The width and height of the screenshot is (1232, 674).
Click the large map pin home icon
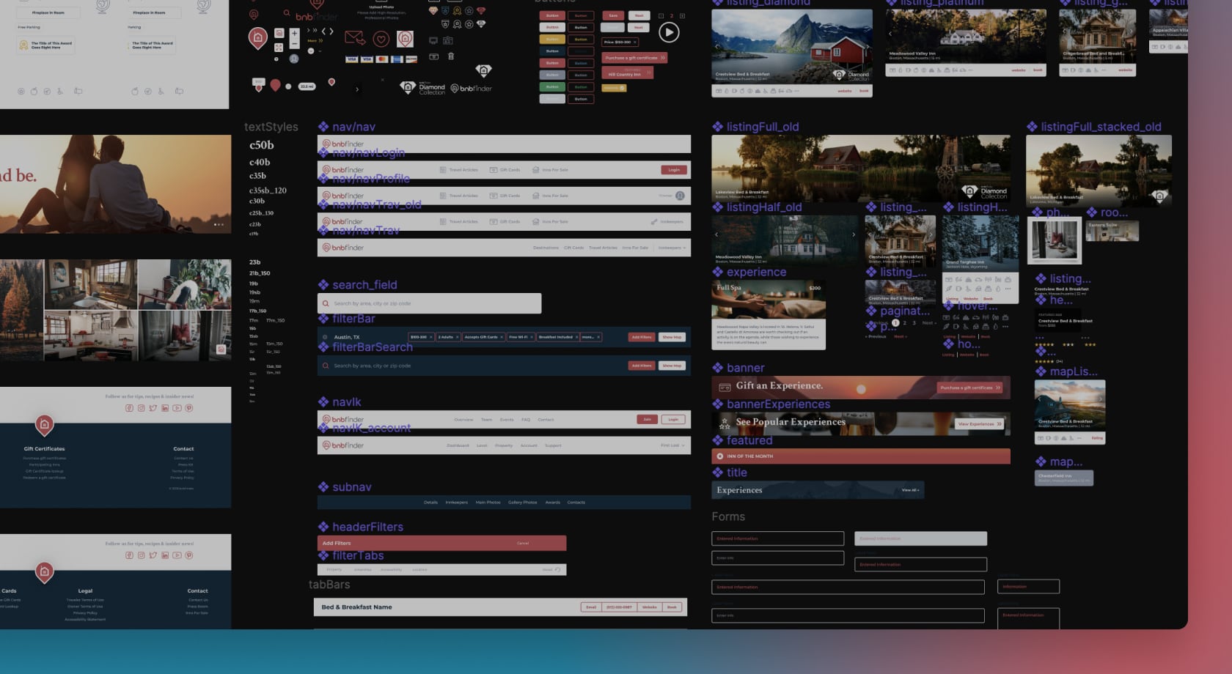257,37
